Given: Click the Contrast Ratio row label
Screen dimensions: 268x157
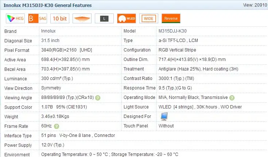Looking at the screenshot, I should (x=138, y=78).
